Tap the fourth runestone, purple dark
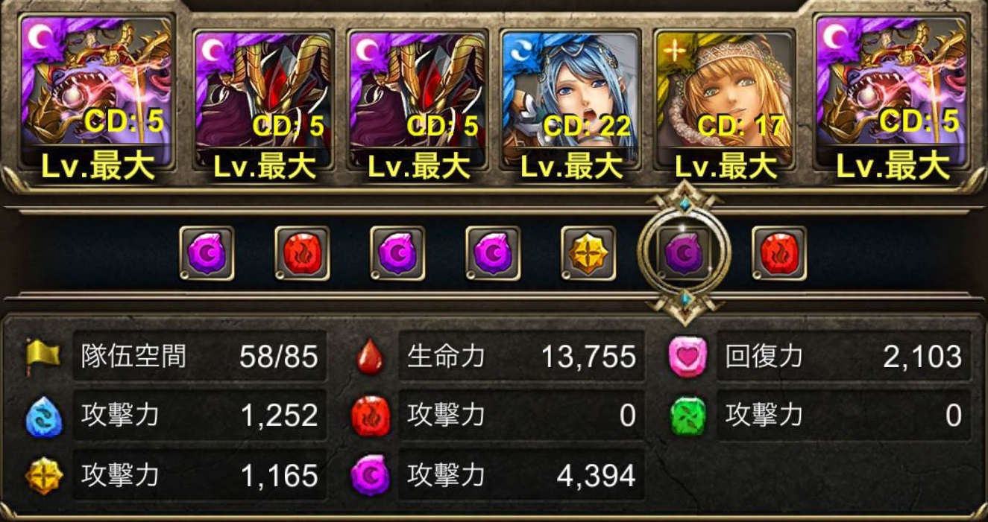 493,253
